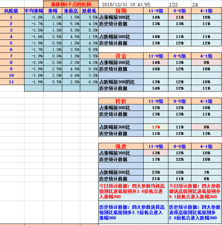
Task: Click the 资金 section header
Action: (121, 56)
